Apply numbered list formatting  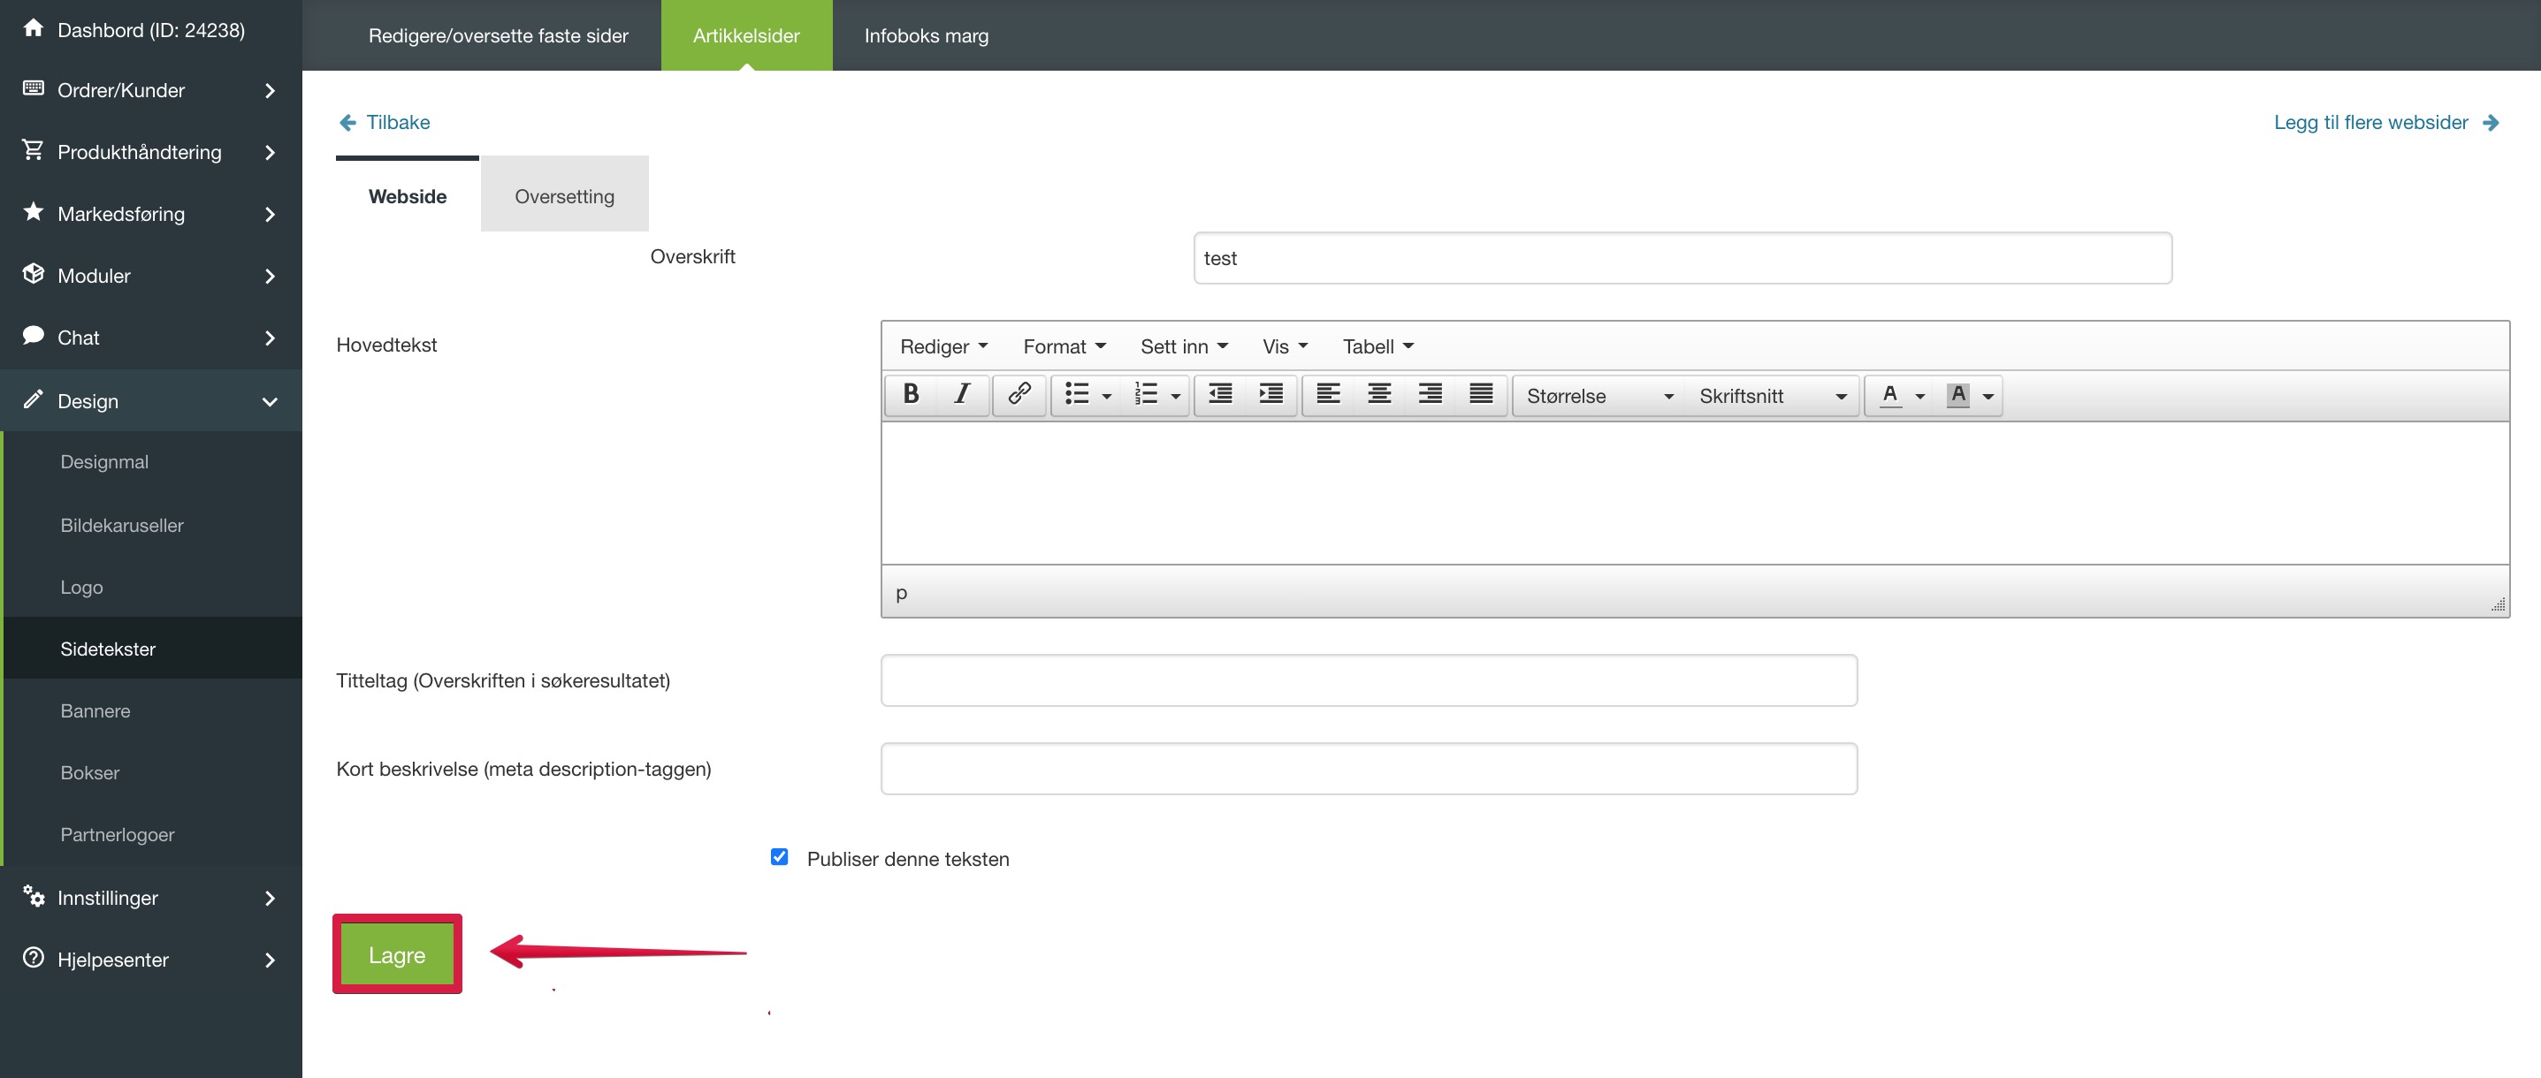[1146, 395]
